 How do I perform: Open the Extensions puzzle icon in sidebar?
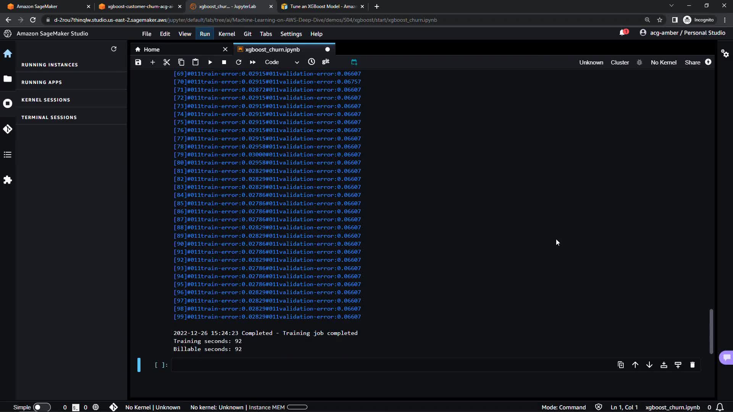click(x=8, y=180)
